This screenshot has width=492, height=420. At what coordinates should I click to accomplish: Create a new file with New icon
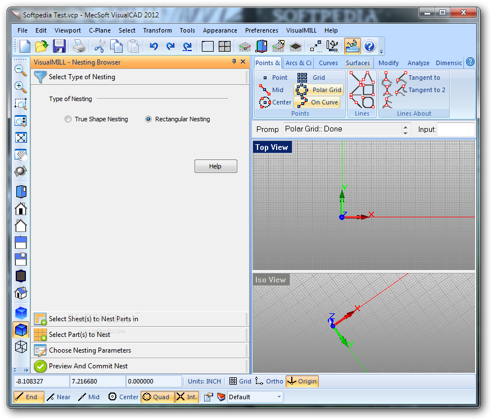(25, 47)
